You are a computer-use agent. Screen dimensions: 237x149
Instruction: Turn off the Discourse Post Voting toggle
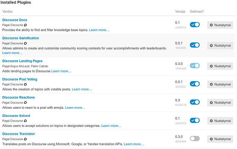(x=195, y=84)
